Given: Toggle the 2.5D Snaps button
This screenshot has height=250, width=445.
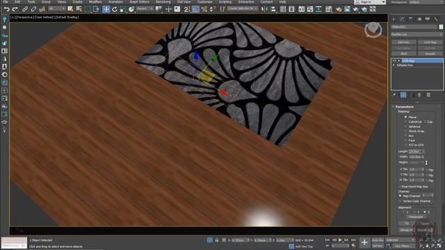Looking at the screenshot, I should [x=187, y=9].
